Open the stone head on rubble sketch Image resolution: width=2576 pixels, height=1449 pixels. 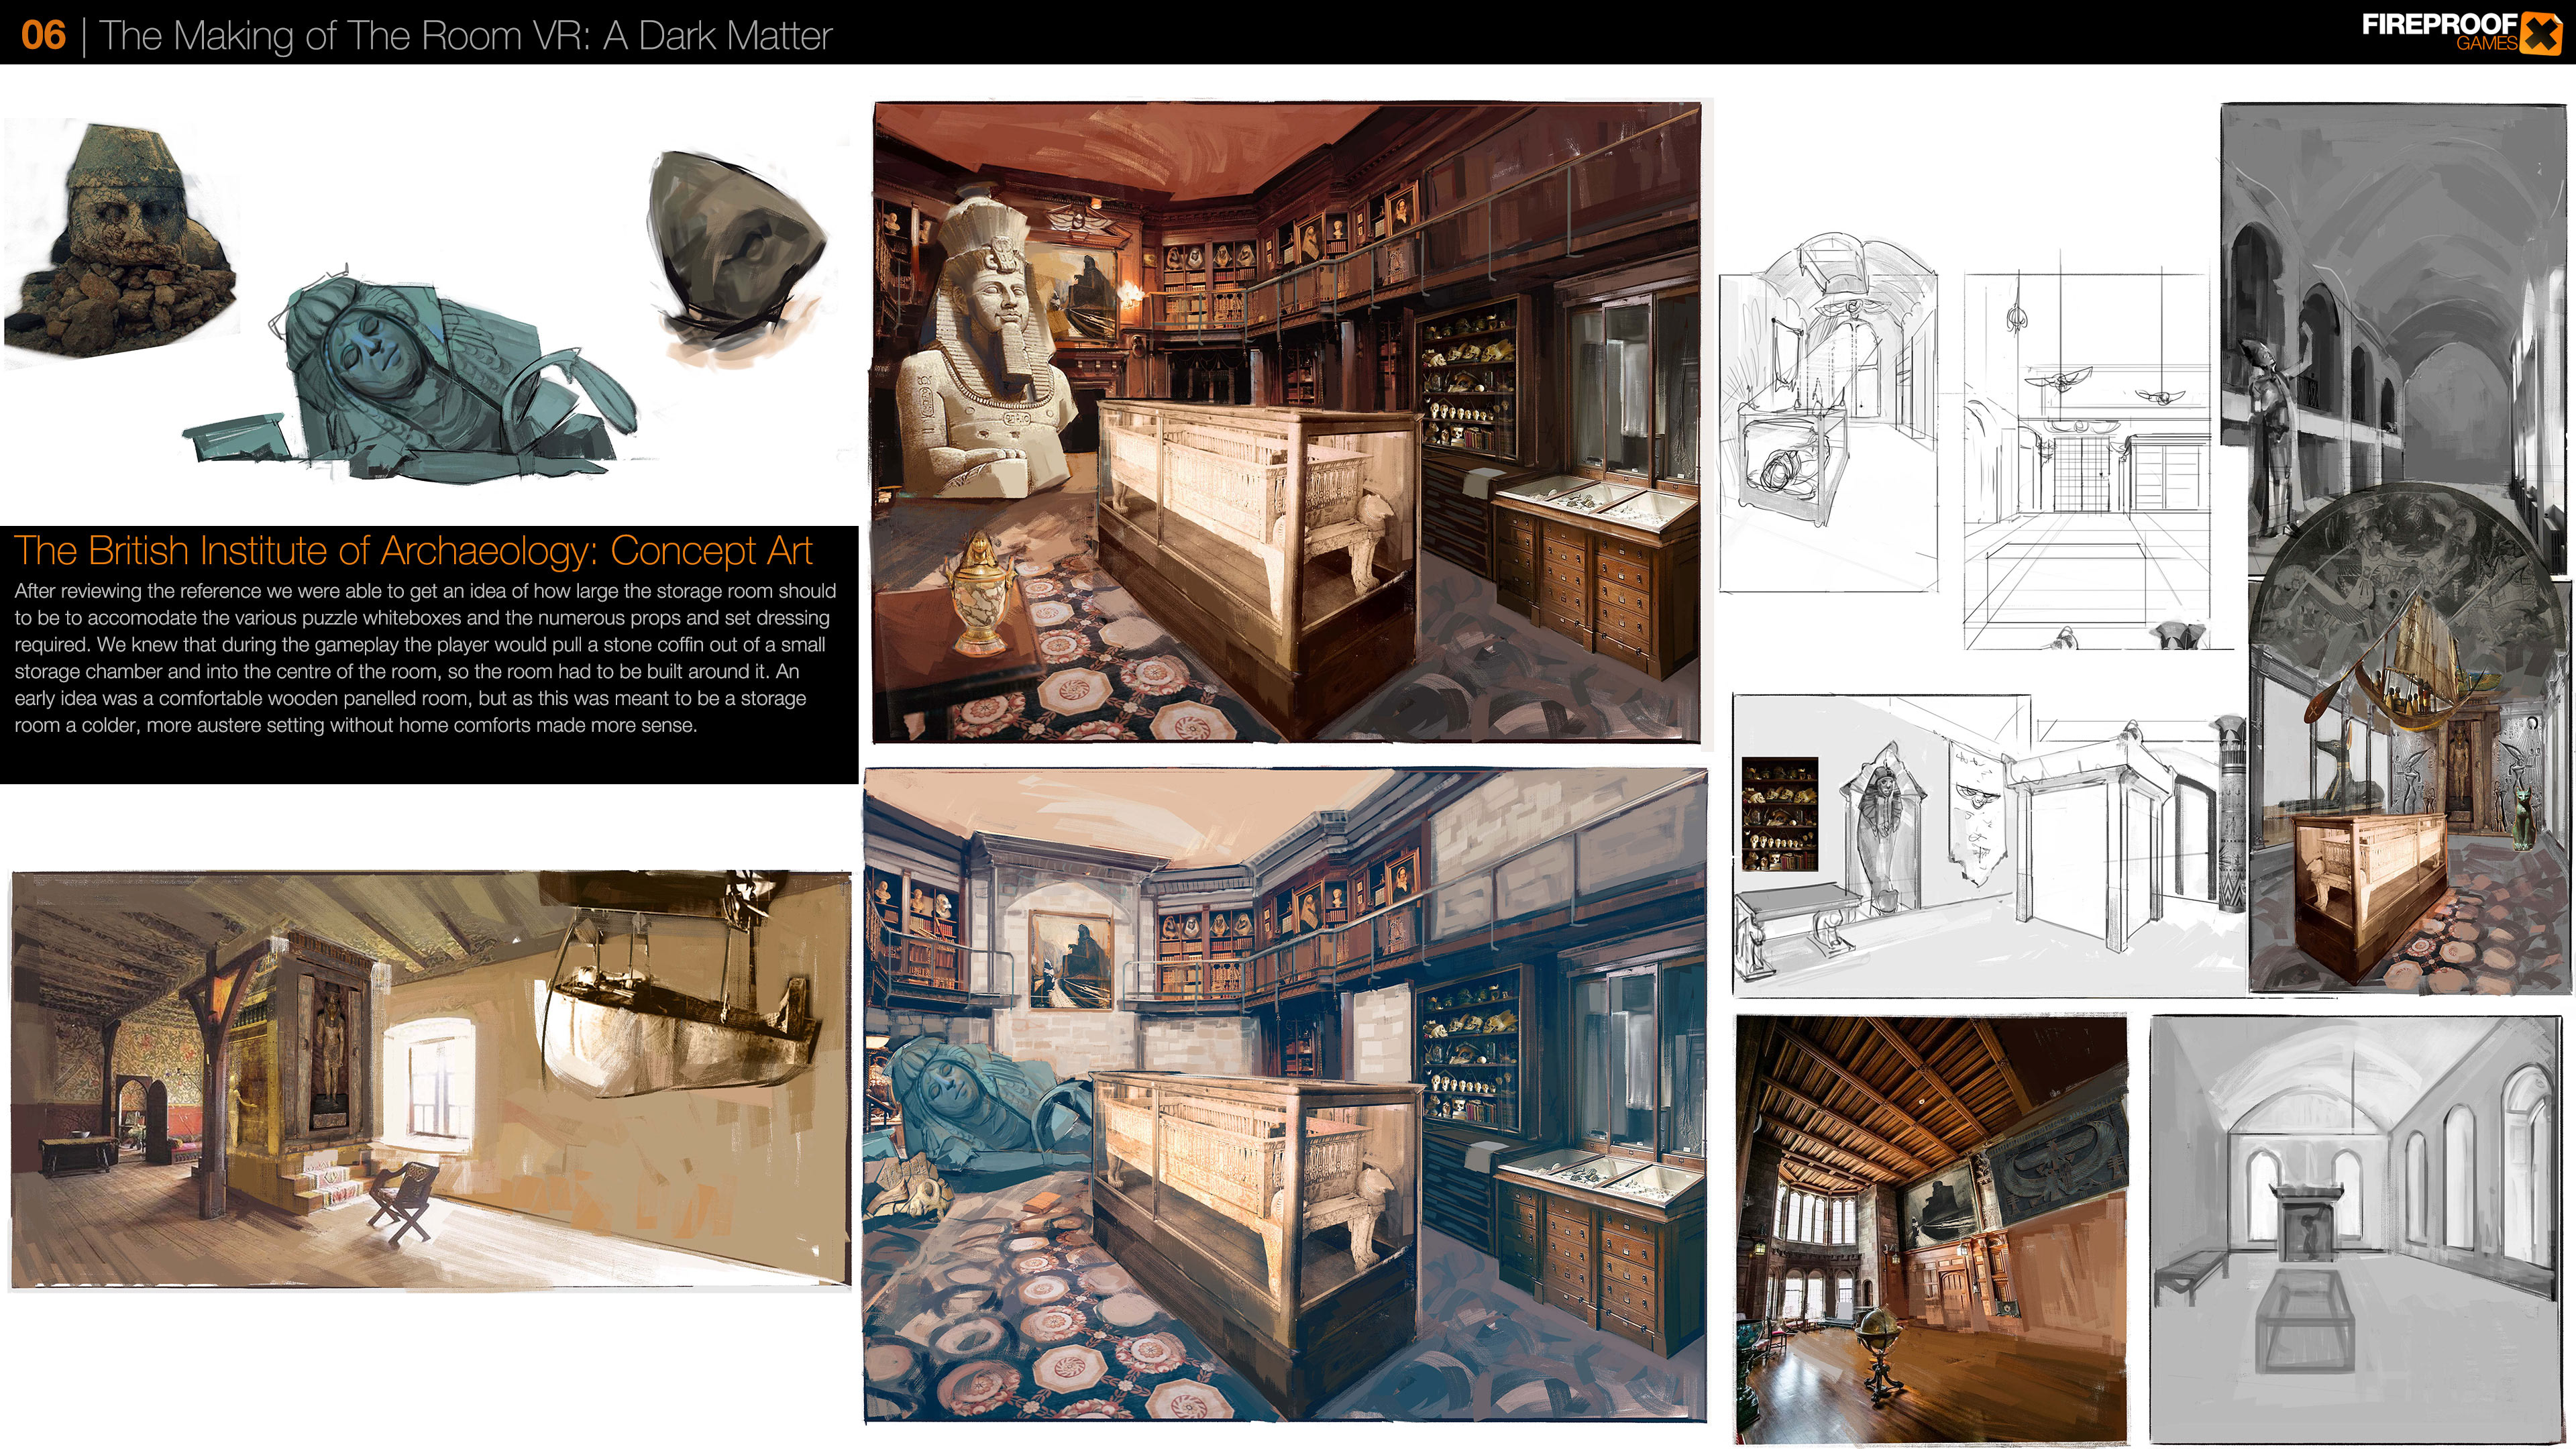pyautogui.click(x=121, y=241)
